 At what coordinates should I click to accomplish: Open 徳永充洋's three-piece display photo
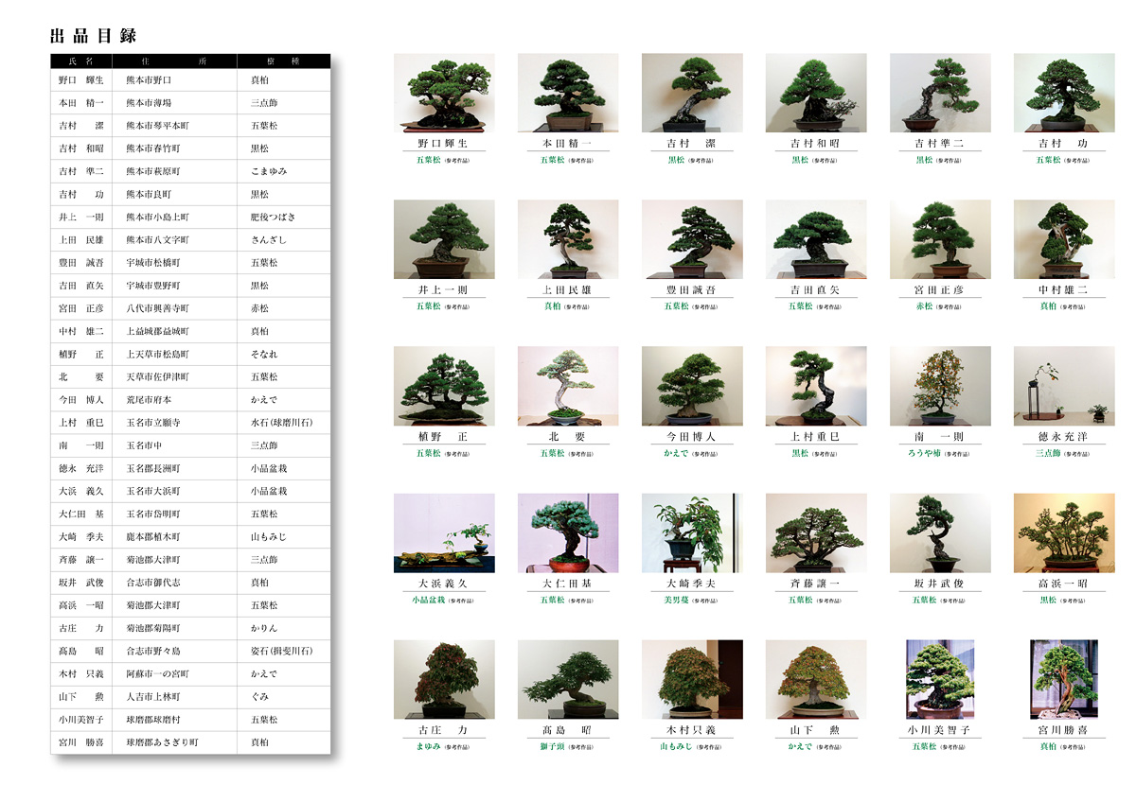click(x=1064, y=386)
